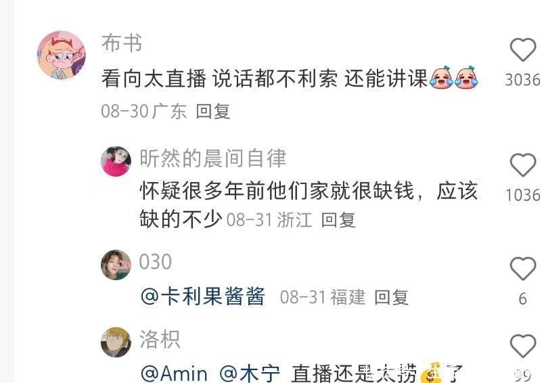Reply to the 08-31 浙江 comment

pyautogui.click(x=338, y=221)
